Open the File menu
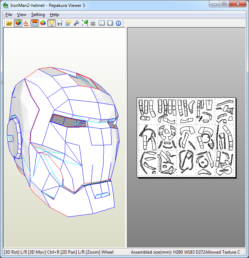Viewport: 249px width, 258px height. pyautogui.click(x=9, y=15)
